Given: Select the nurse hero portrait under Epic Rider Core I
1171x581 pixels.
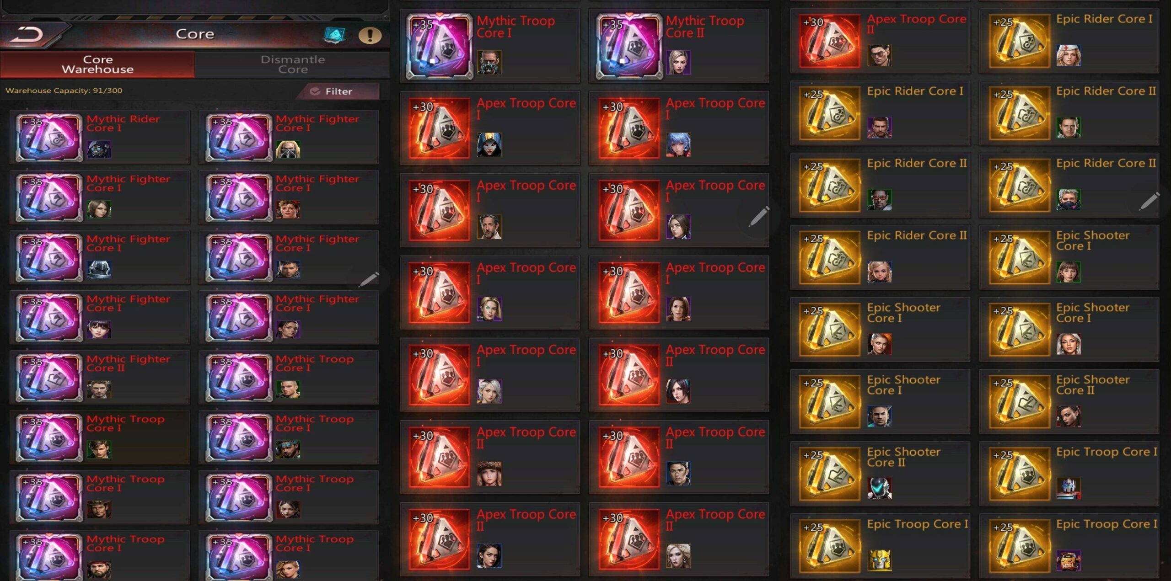Looking at the screenshot, I should 1069,55.
